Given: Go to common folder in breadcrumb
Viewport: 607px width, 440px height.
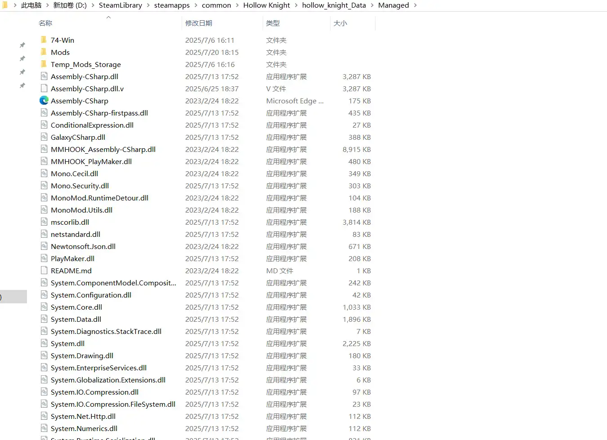Looking at the screenshot, I should [x=216, y=5].
